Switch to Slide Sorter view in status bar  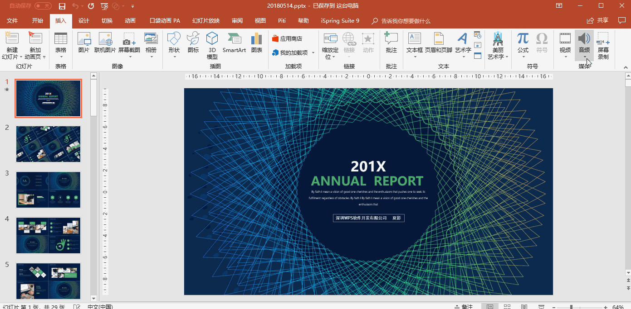[507, 307]
